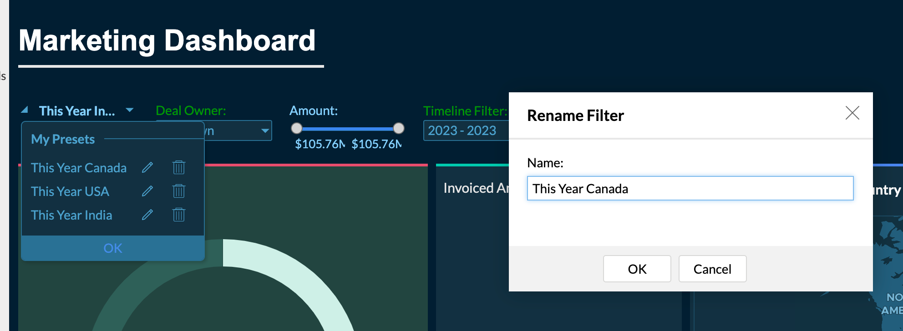Click the Marketing Dashboard title
Image resolution: width=903 pixels, height=331 pixels.
[167, 40]
